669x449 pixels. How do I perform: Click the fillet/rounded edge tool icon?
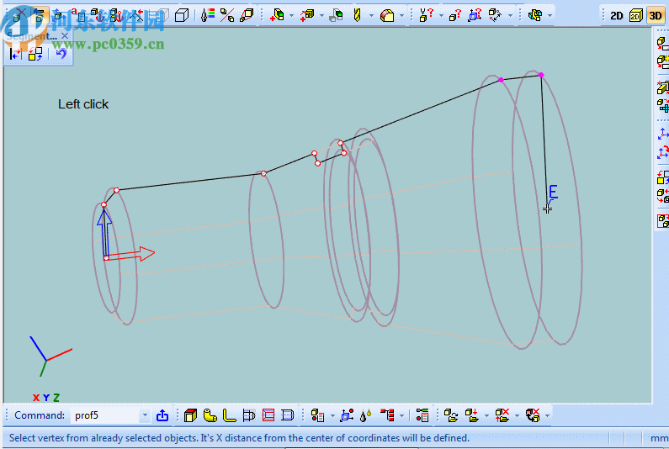(x=387, y=16)
